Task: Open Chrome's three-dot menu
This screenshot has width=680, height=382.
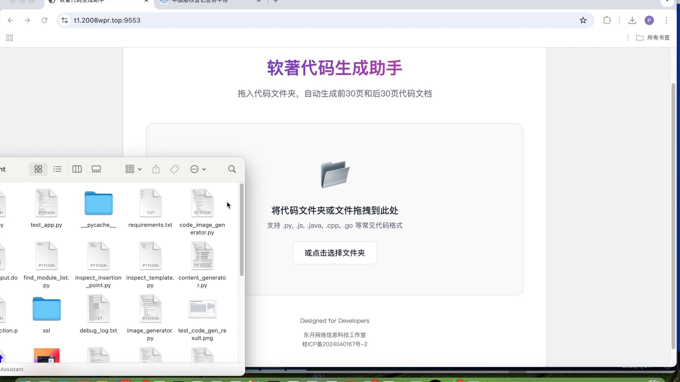Action: tap(667, 20)
